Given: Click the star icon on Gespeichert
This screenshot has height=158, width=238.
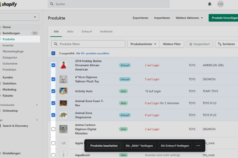Looking at the screenshot, I should tap(191, 44).
